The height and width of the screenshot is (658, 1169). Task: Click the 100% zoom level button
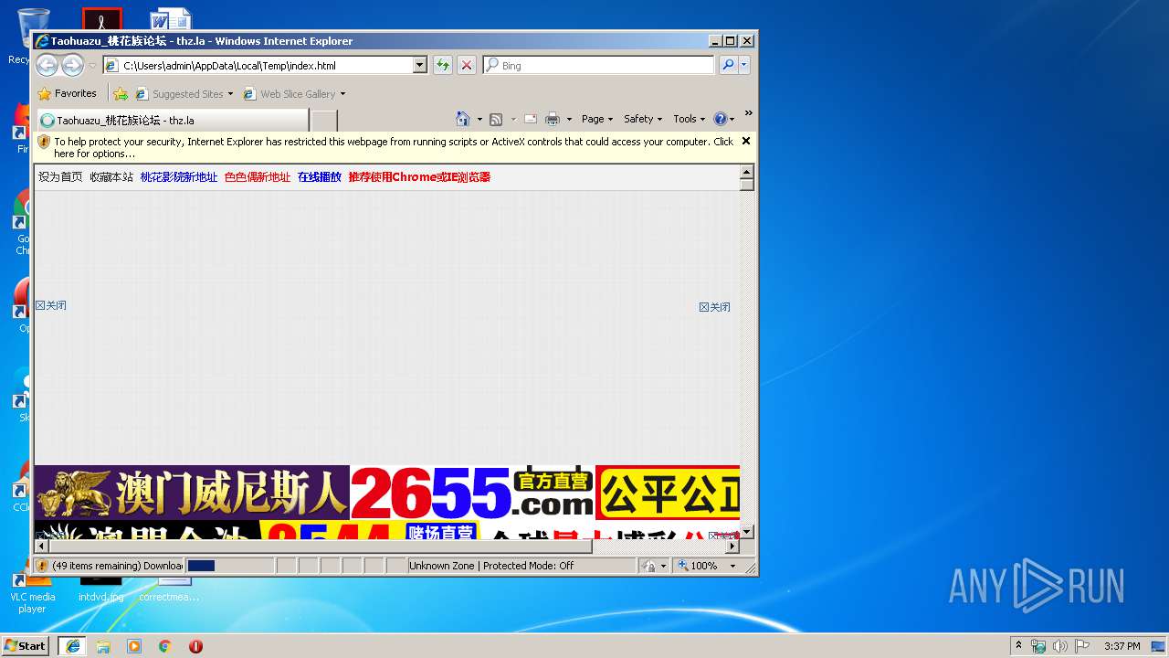click(x=698, y=566)
